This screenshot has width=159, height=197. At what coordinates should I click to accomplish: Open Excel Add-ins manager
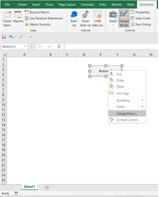coord(86,19)
